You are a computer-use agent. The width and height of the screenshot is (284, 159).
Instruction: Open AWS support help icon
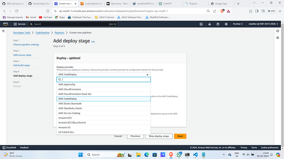[x=218, y=24]
